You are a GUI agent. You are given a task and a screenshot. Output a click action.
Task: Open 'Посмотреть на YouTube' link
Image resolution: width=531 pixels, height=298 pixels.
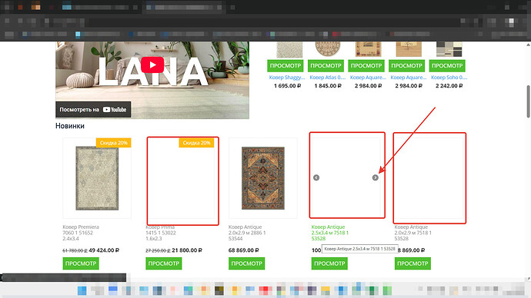pyautogui.click(x=93, y=110)
